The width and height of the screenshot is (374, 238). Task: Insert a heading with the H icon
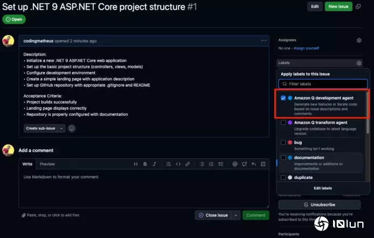click(135, 164)
